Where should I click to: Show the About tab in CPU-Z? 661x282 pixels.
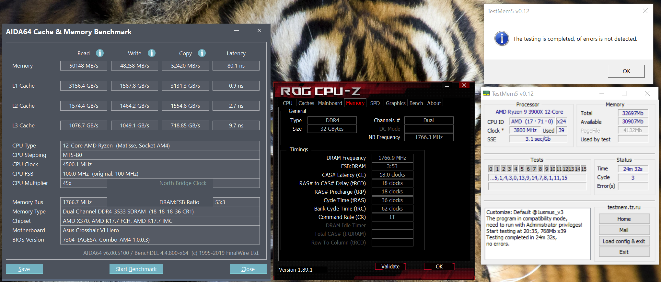[x=434, y=103]
